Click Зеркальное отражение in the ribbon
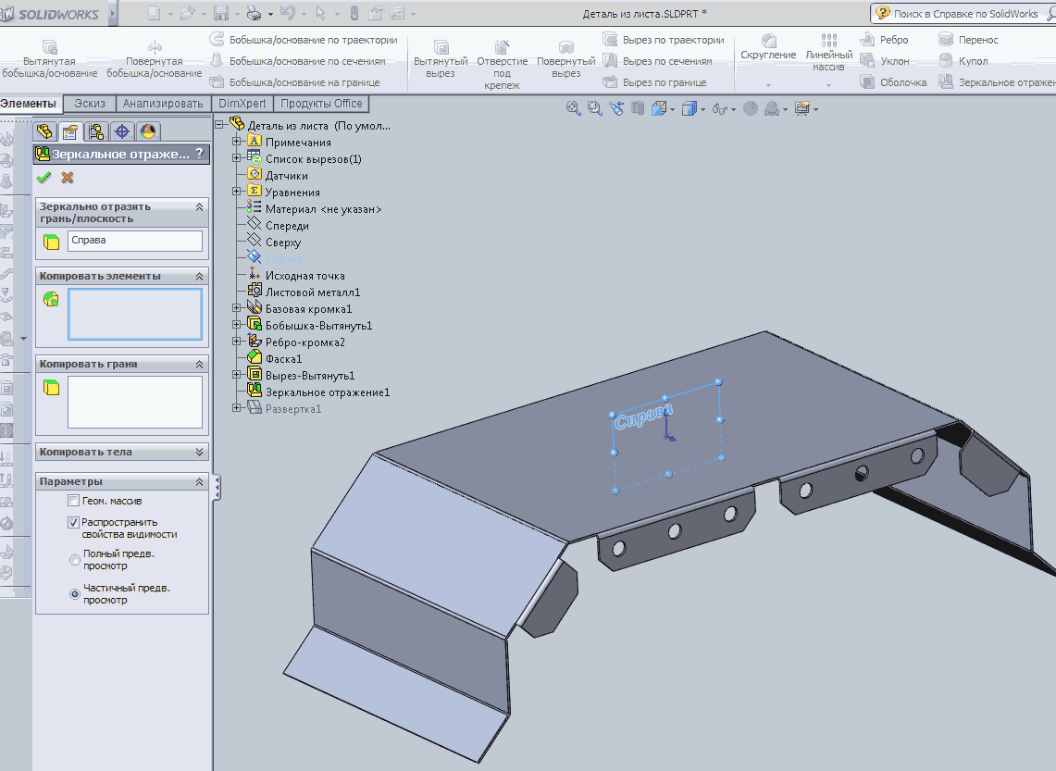 (997, 82)
